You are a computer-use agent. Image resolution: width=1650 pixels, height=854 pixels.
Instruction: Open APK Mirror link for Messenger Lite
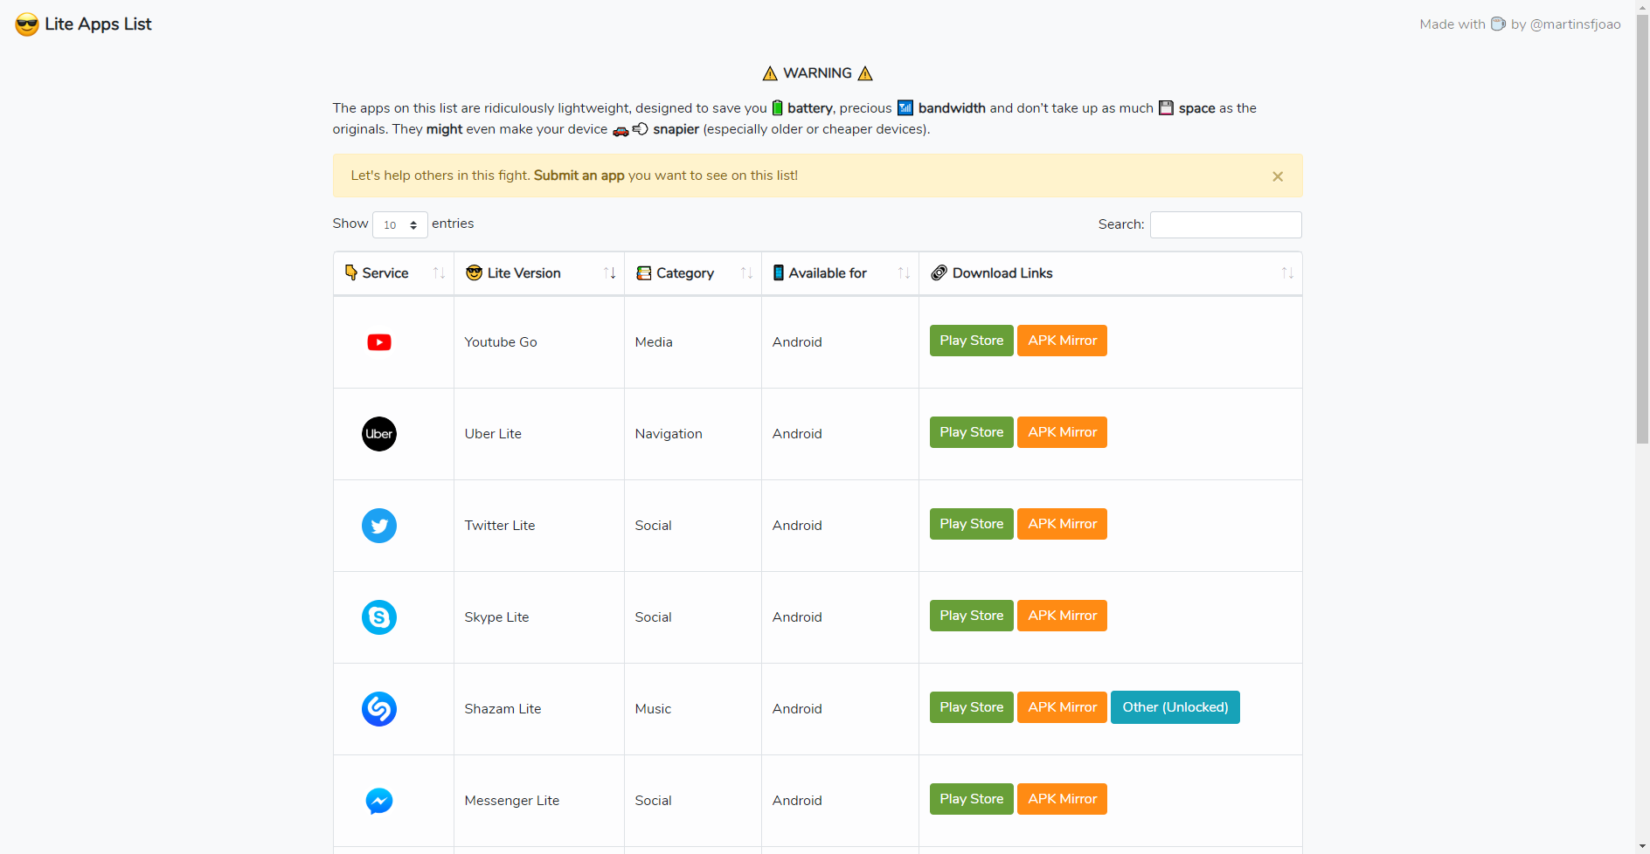tap(1062, 799)
